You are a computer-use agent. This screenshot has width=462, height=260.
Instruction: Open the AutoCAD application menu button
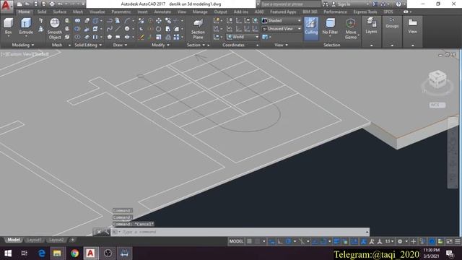coord(6,6)
